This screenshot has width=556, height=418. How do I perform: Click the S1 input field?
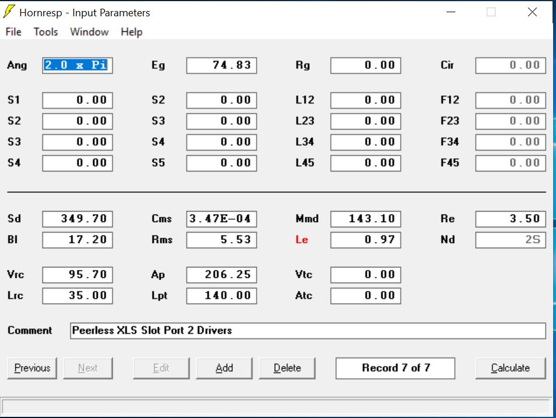point(77,100)
